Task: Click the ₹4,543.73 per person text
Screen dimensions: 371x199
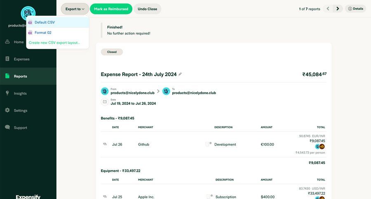Action: [310, 153]
